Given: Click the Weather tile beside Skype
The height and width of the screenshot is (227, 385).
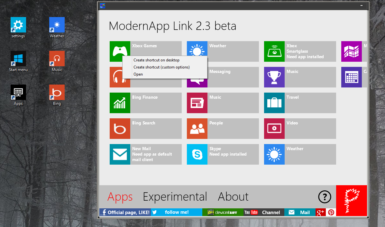Looking at the screenshot, I should pyautogui.click(x=300, y=154).
